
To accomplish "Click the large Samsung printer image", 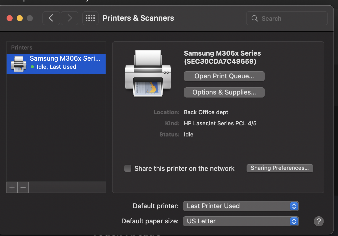I will coord(148,73).
